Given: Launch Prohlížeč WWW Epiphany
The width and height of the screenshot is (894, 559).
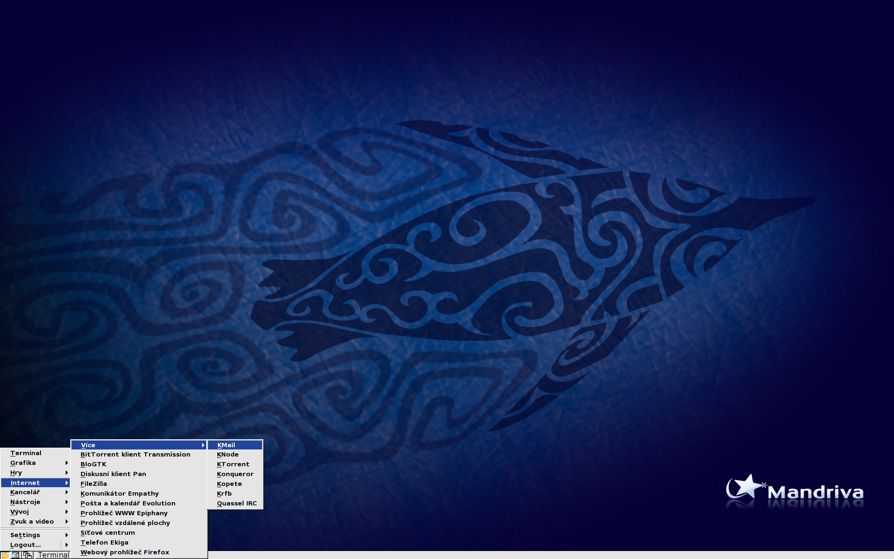Looking at the screenshot, I should (139, 513).
